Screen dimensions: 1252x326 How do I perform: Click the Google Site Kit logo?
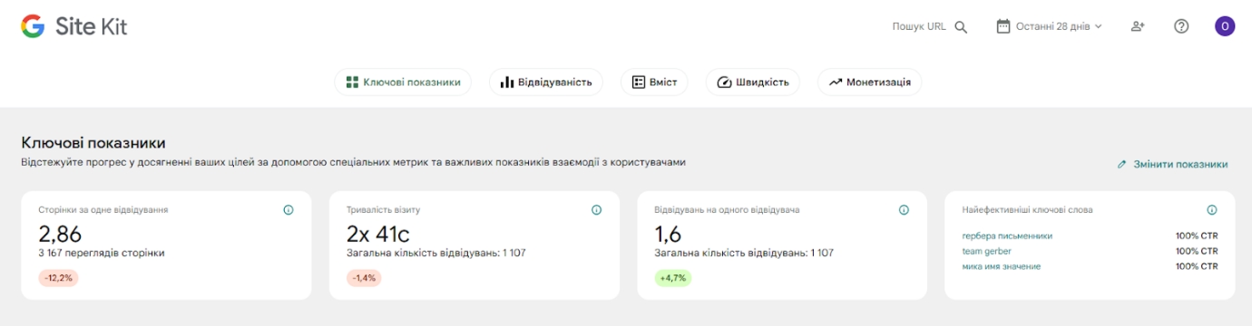pos(74,26)
